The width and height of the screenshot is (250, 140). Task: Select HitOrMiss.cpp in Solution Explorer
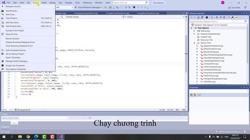(x=209, y=82)
